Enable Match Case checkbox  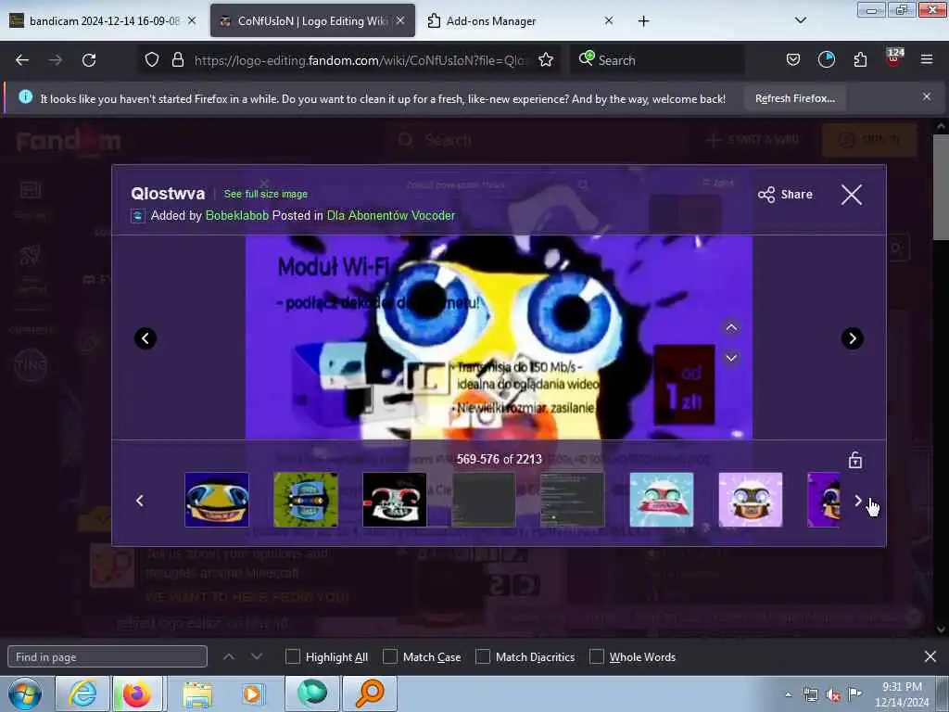point(390,656)
